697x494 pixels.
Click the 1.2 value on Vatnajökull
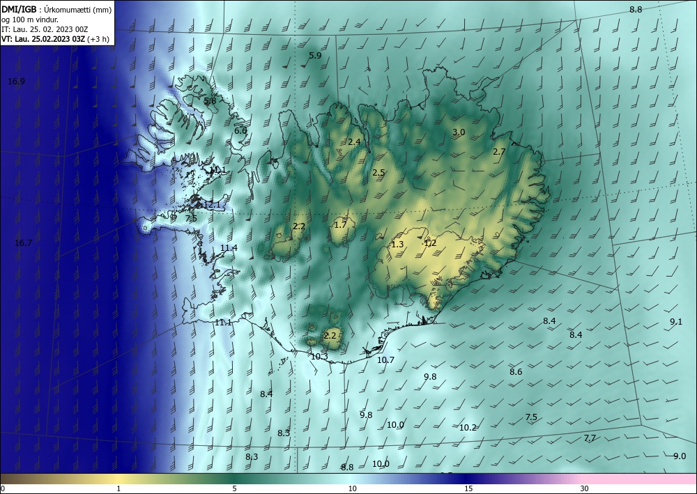tap(430, 243)
